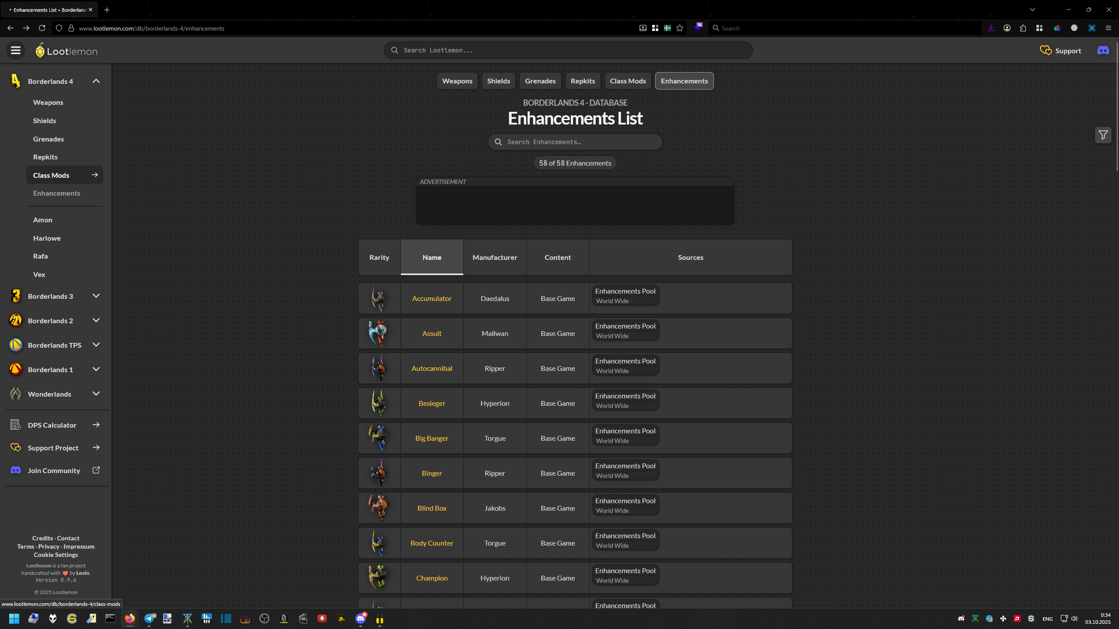Click the Support heart icon
Viewport: 1119px width, 629px height.
pos(1046,51)
